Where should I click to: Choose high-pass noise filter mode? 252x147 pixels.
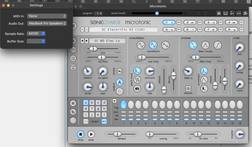coord(217,45)
